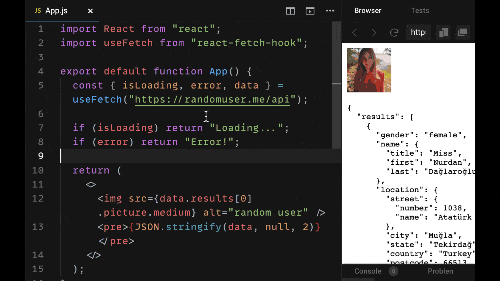Viewport: 500px width, 281px height.
Task: Click the Console message count badge
Action: click(x=393, y=271)
